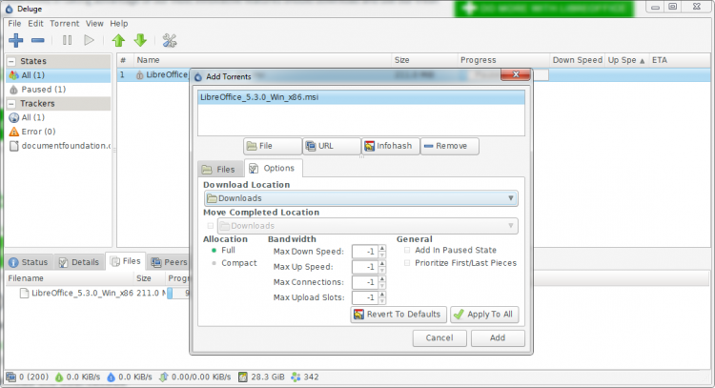
Task: Click the Max Connections value field
Action: [365, 283]
